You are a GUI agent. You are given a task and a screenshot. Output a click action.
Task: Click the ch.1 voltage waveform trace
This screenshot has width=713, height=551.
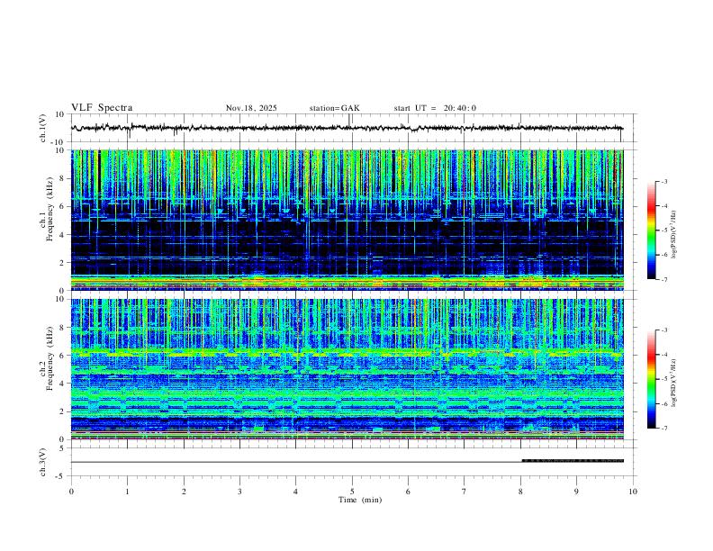coord(347,128)
